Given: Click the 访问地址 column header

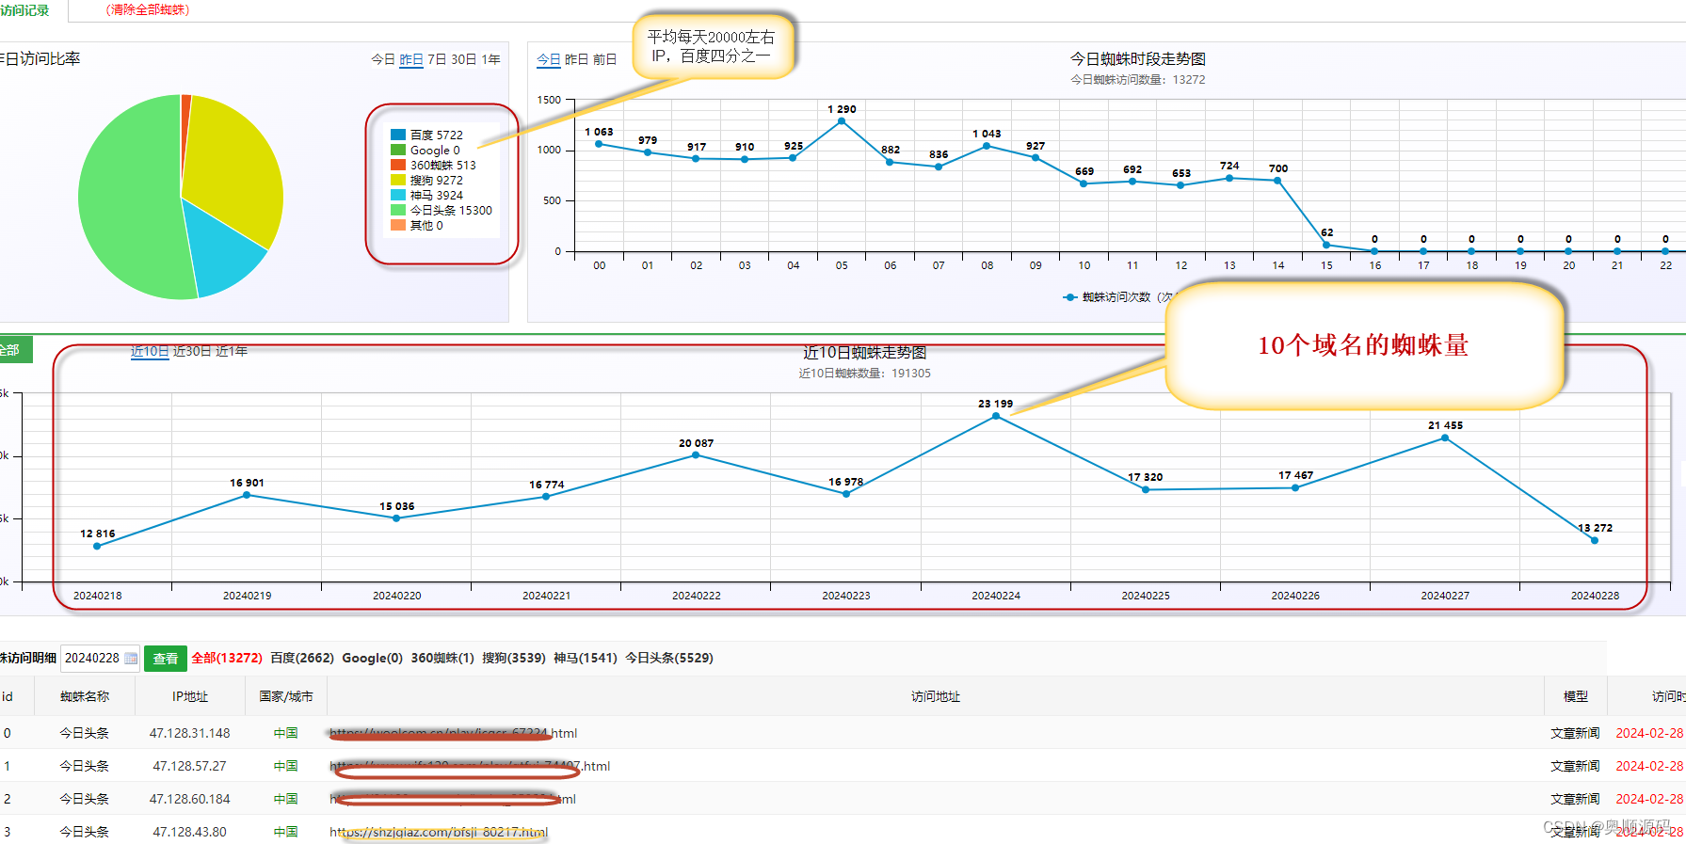Looking at the screenshot, I should (x=936, y=697).
